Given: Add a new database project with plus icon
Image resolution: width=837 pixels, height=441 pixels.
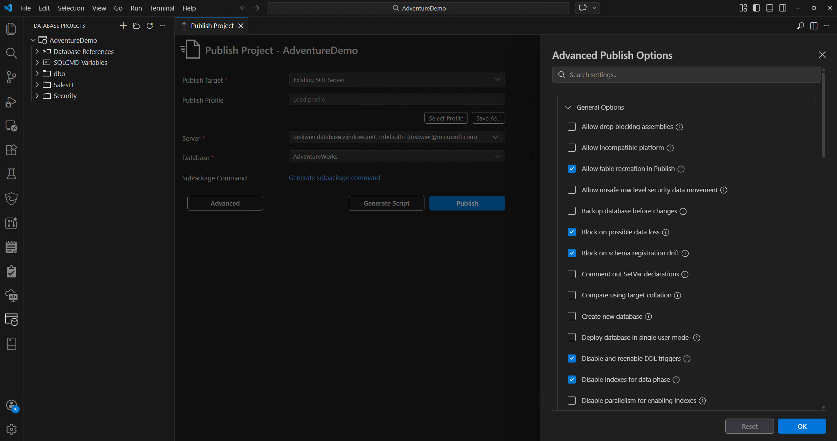Looking at the screenshot, I should [x=123, y=26].
